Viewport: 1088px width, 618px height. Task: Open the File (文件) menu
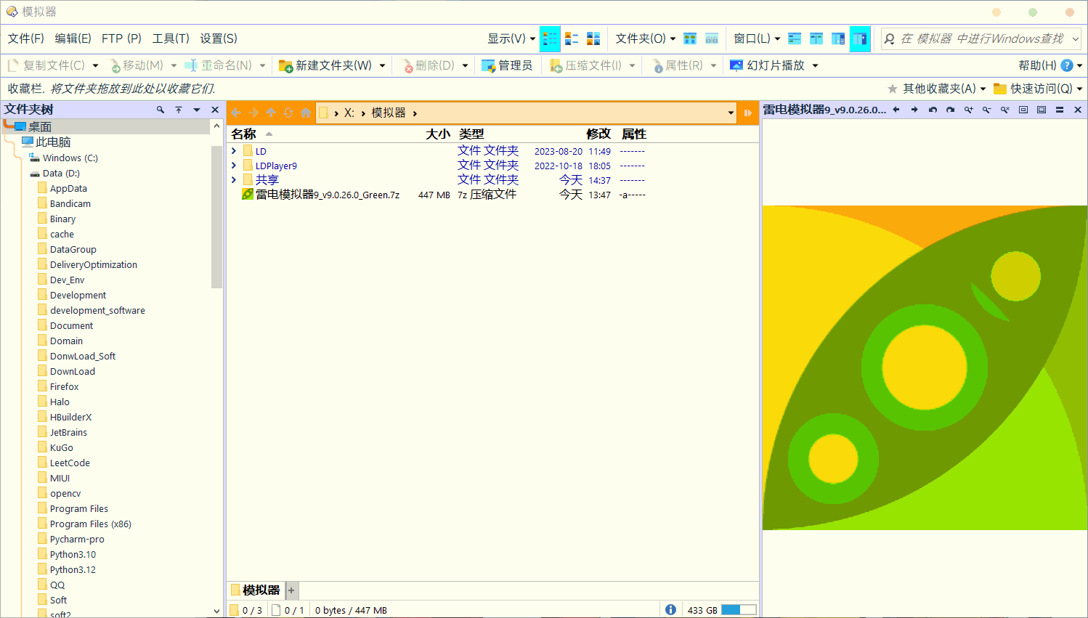[26, 38]
